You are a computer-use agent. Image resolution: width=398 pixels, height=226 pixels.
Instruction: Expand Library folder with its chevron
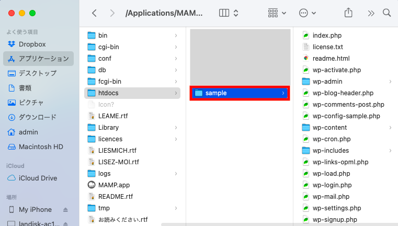(176, 128)
